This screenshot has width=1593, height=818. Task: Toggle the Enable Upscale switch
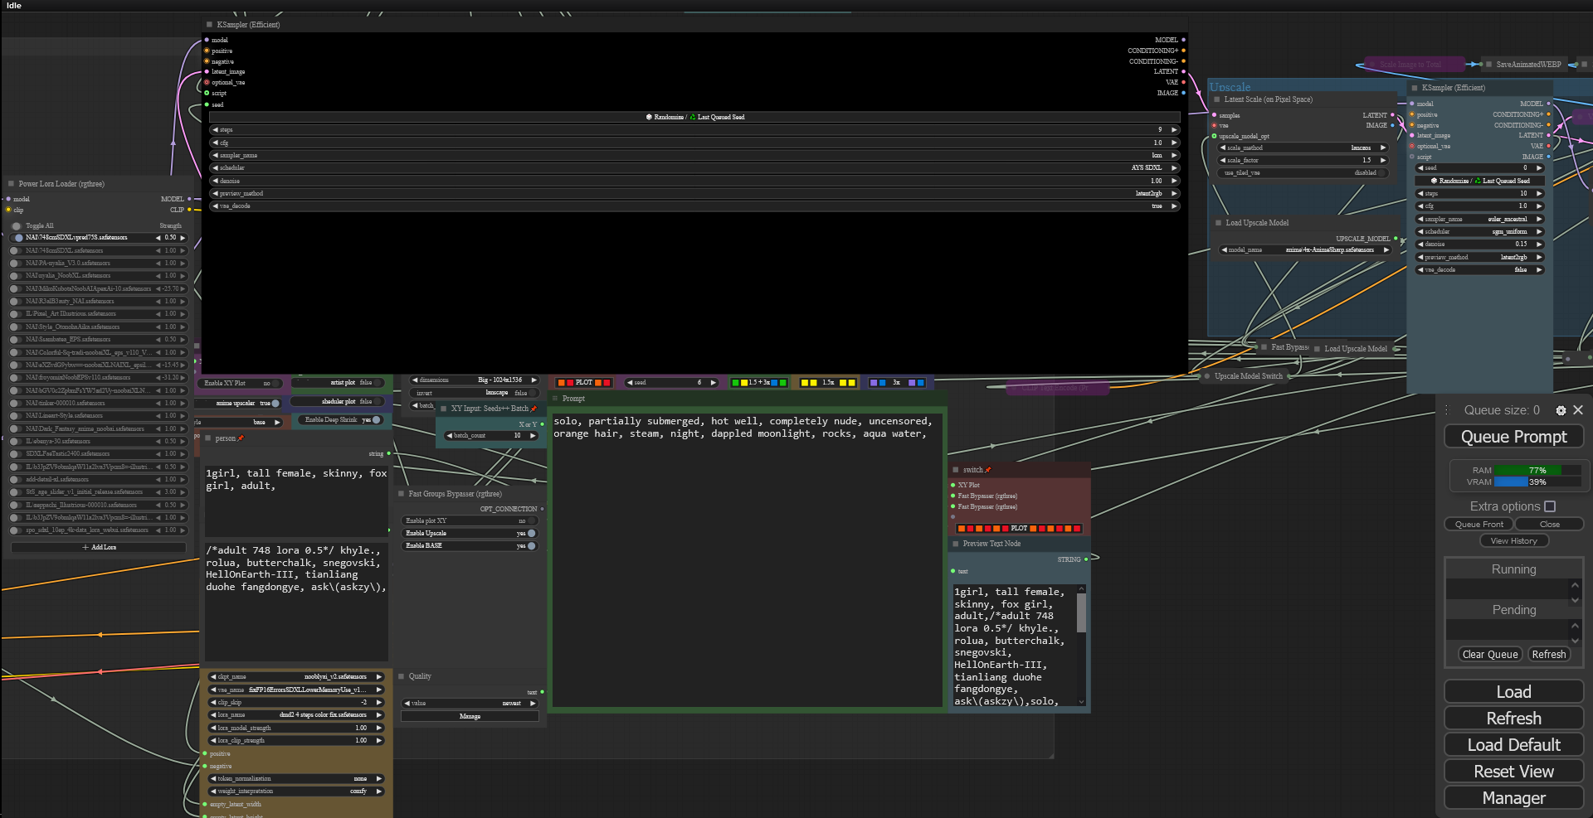pyautogui.click(x=531, y=534)
